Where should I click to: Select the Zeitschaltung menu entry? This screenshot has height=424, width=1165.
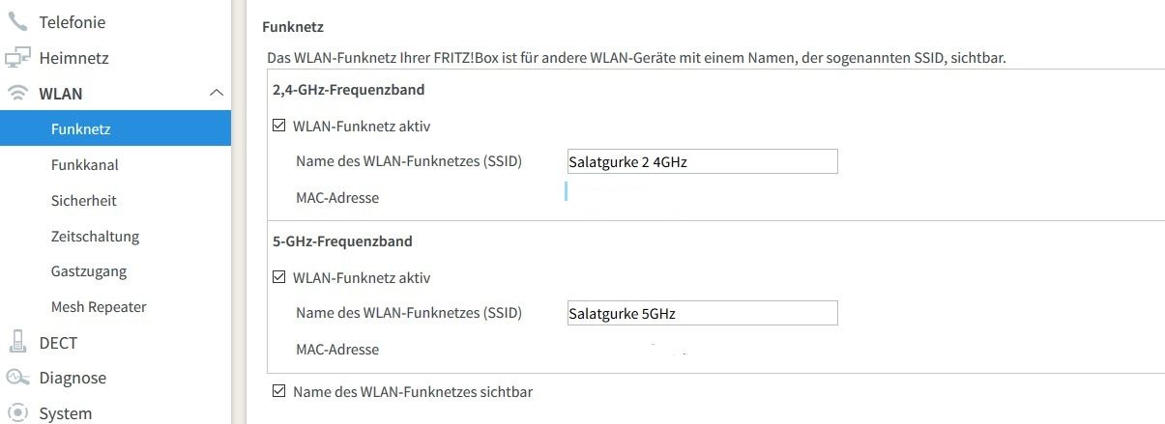click(95, 237)
